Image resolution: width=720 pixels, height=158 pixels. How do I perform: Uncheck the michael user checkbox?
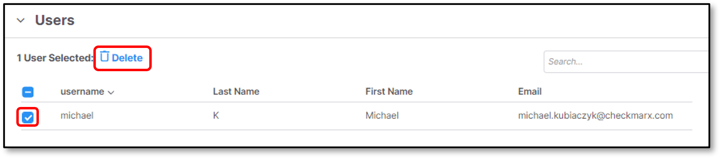tap(28, 117)
